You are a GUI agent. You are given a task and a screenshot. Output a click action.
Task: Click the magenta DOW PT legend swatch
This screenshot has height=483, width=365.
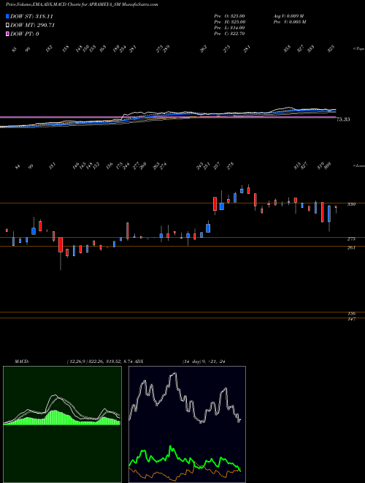pyautogui.click(x=8, y=34)
